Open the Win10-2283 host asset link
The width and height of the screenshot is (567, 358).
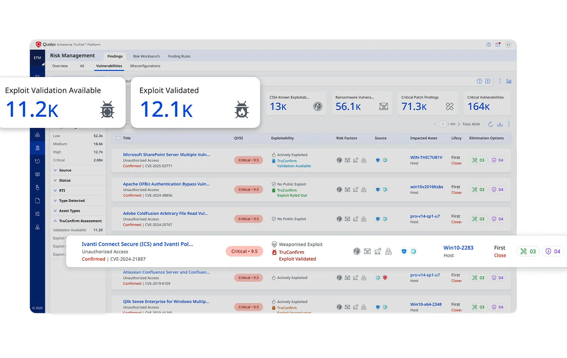(x=458, y=248)
